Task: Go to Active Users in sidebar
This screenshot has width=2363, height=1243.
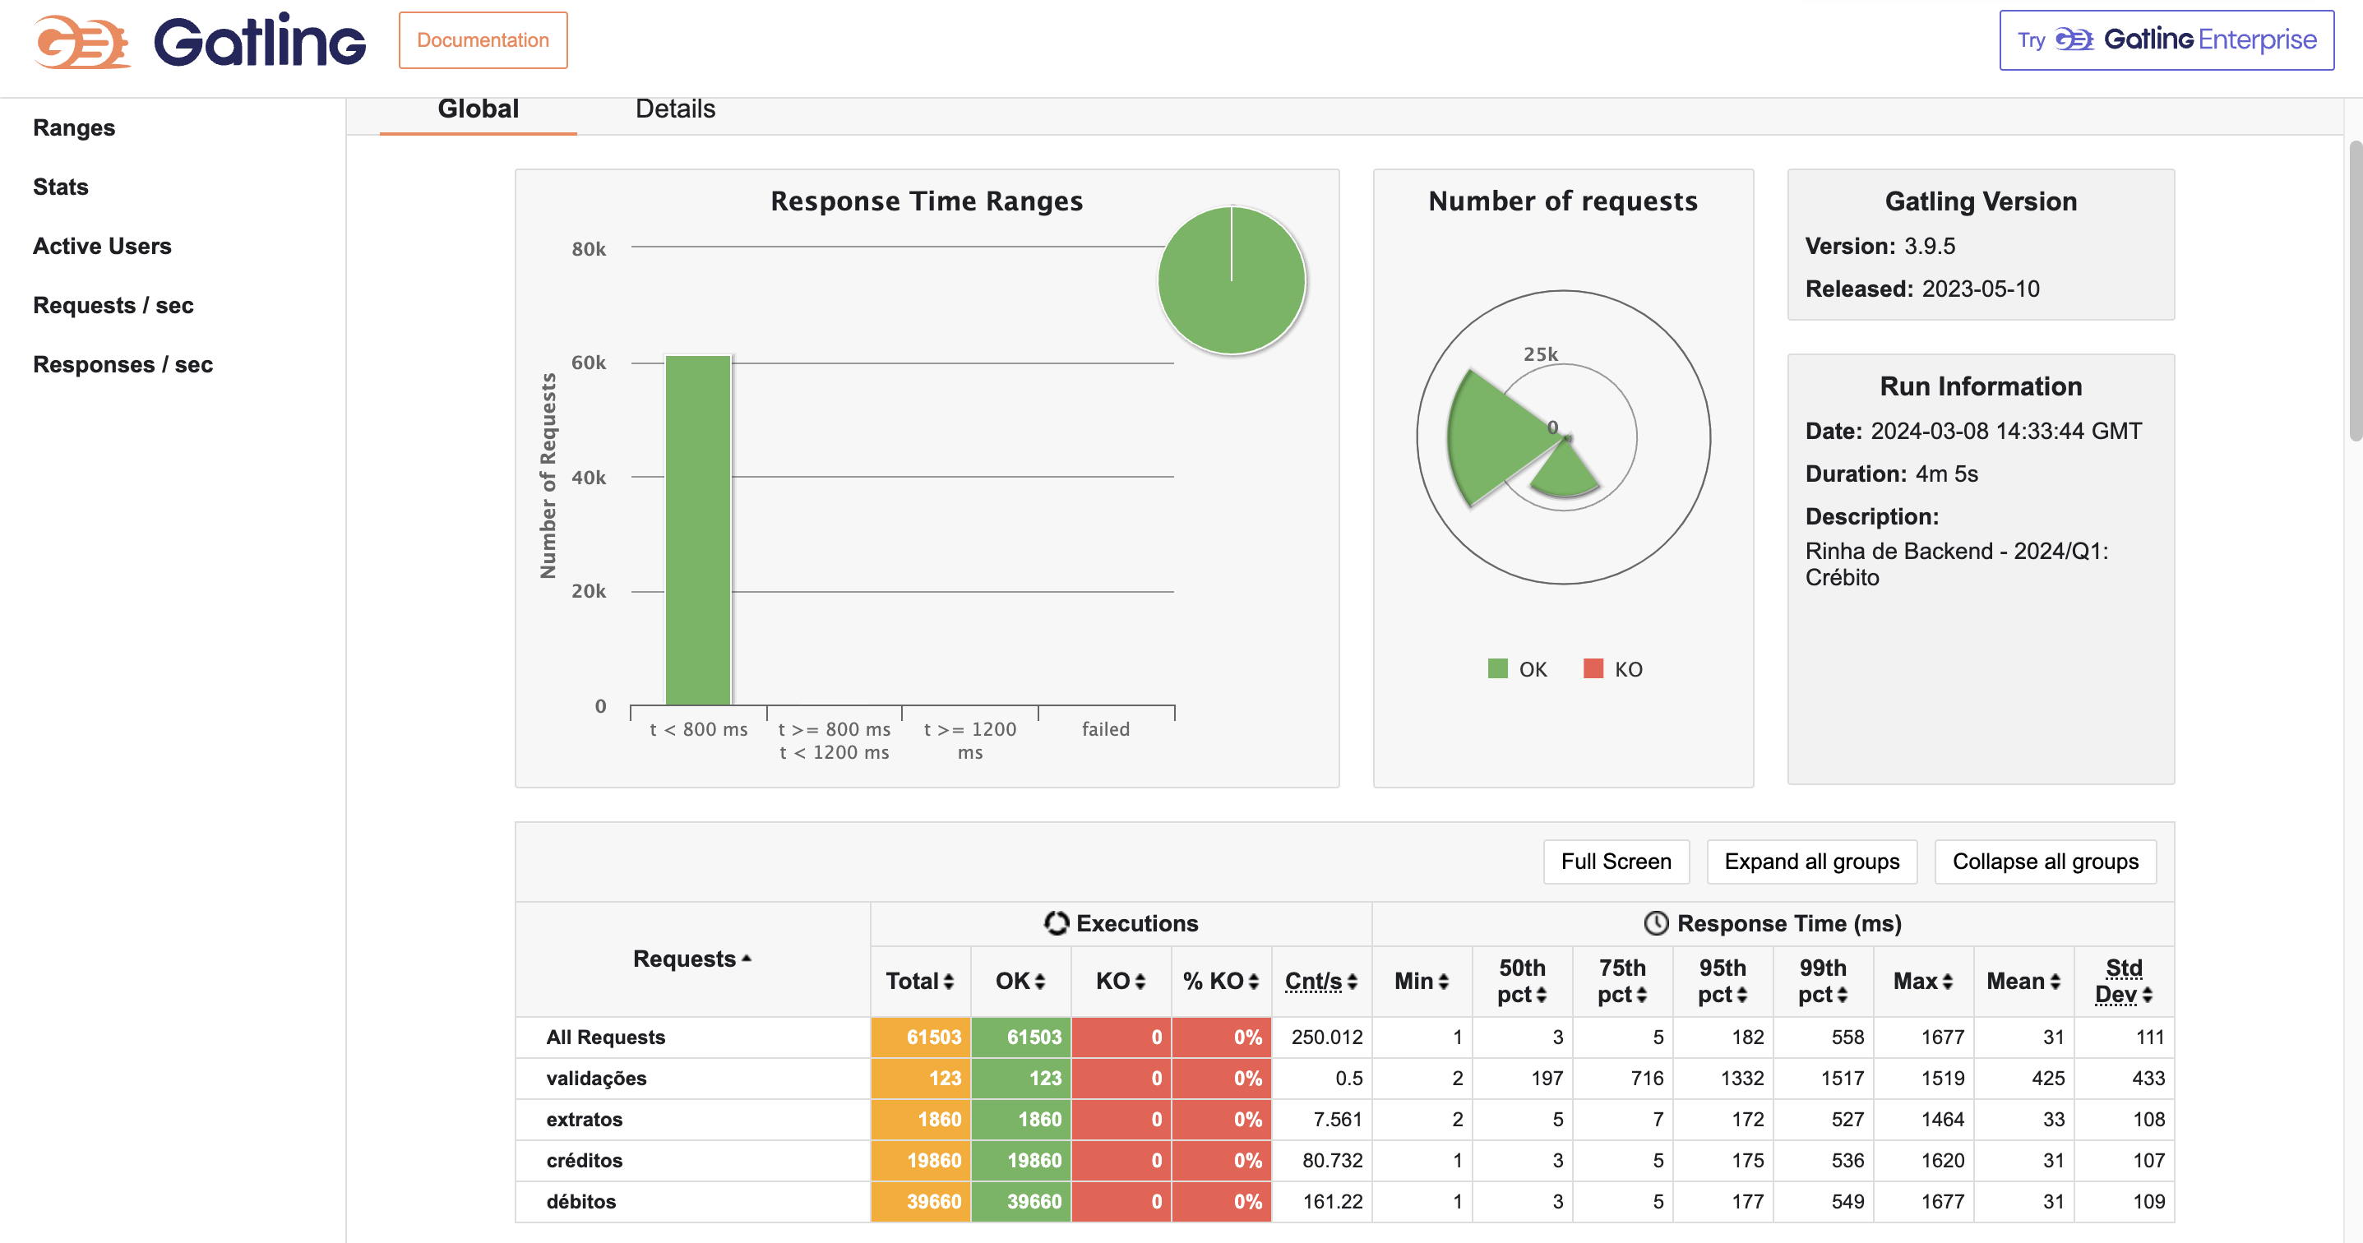Action: [102, 246]
